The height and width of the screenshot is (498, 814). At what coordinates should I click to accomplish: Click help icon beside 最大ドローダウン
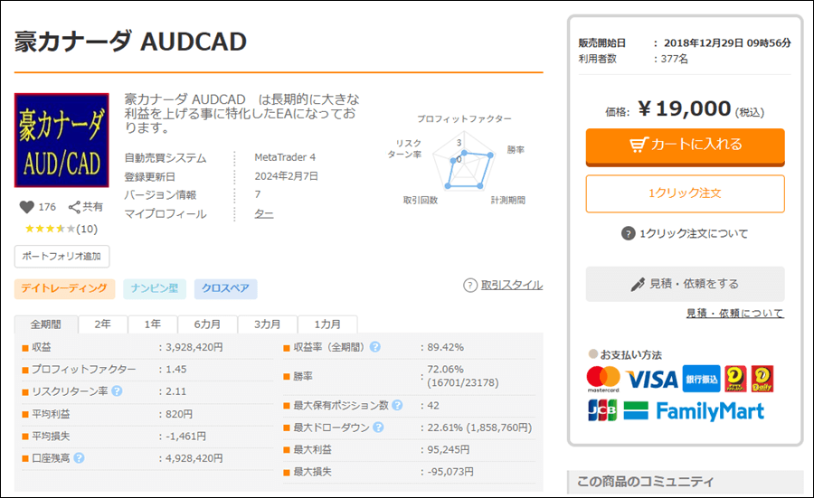point(378,427)
